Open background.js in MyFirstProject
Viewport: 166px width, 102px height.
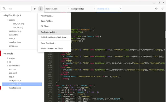15,31
